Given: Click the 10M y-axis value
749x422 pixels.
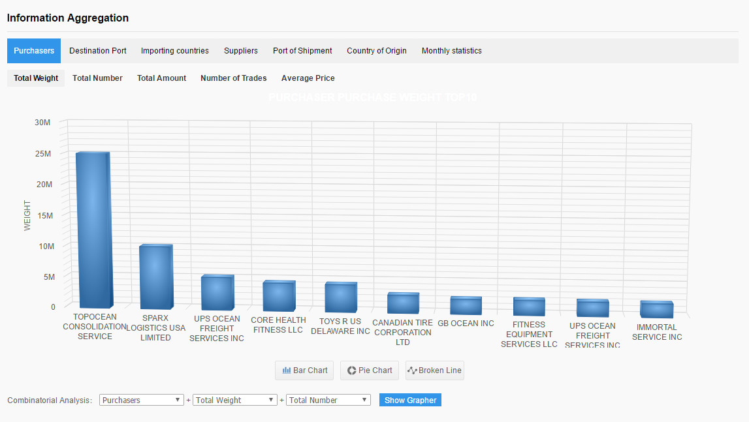Looking at the screenshot, I should 46,247.
